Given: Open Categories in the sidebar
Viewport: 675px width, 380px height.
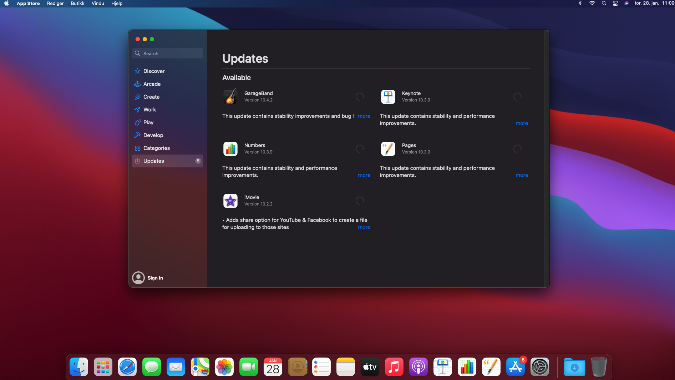Looking at the screenshot, I should coord(168,148).
